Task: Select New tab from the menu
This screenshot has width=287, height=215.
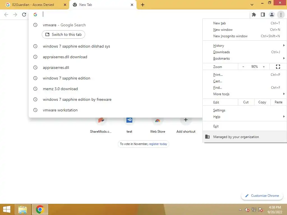Action: point(245,23)
